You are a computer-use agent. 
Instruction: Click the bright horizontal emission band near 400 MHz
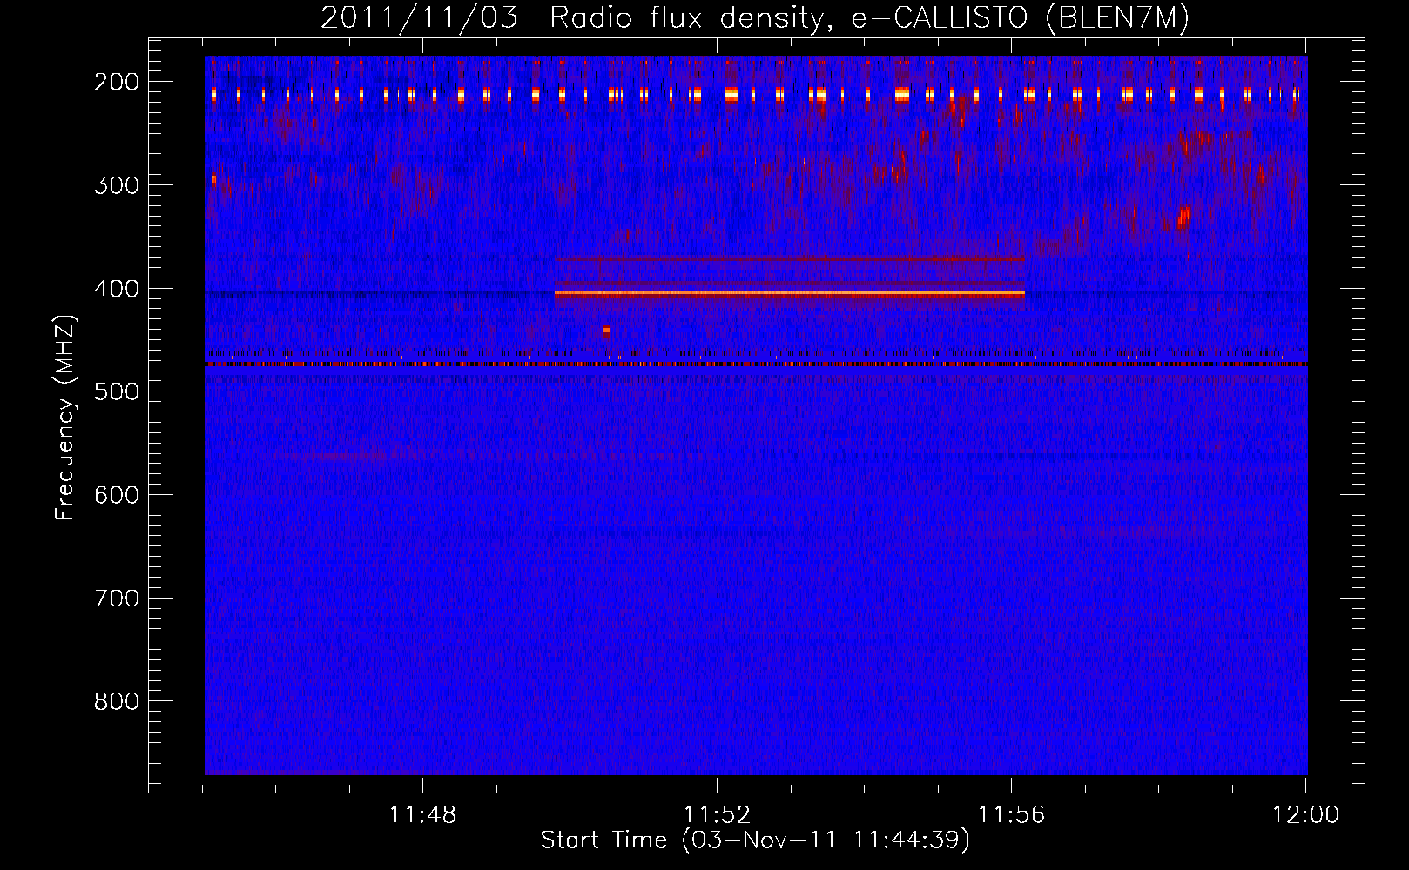[x=790, y=294]
